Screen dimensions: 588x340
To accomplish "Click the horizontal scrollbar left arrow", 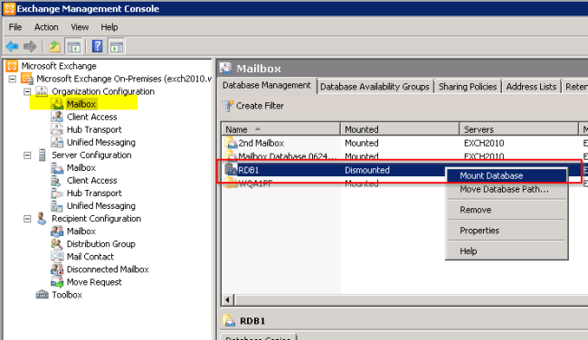I will click(x=227, y=300).
